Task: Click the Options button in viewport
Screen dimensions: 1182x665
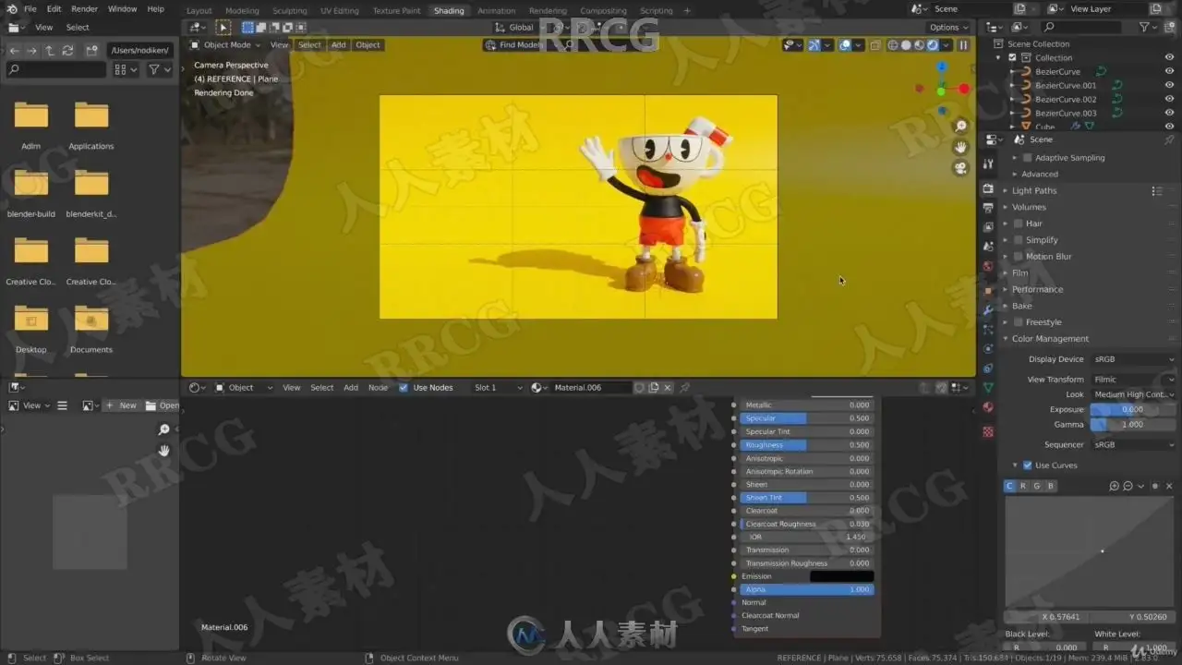Action: pyautogui.click(x=948, y=28)
